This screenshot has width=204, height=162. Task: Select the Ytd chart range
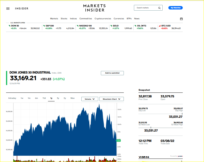(x=44, y=98)
